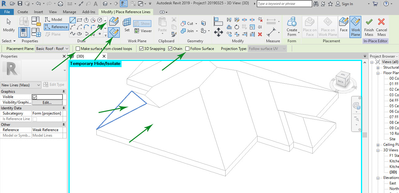Open the File menu tab
The width and height of the screenshot is (399, 193).
coord(7,12)
